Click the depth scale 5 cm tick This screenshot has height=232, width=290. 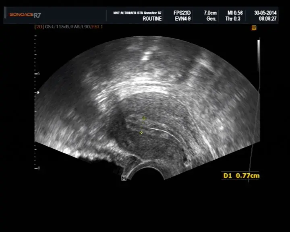38,74
